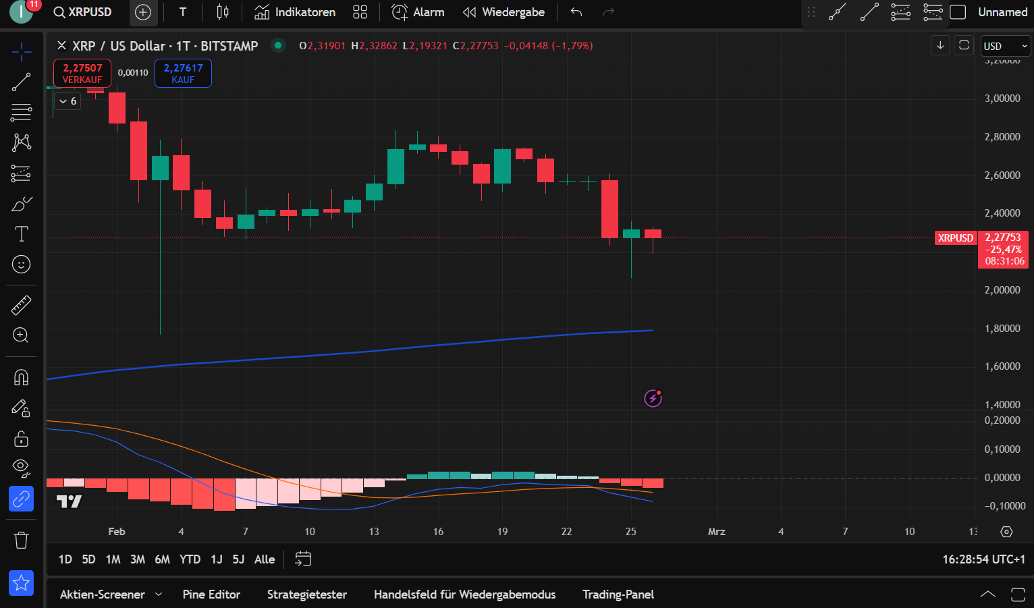
Task: Select the favorite trend line tool in top toolbar
Action: [869, 12]
